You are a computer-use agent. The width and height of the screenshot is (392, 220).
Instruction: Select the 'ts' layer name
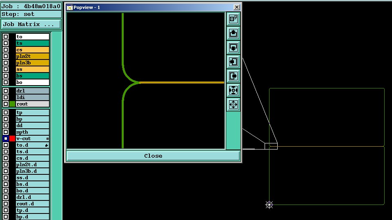(33, 43)
